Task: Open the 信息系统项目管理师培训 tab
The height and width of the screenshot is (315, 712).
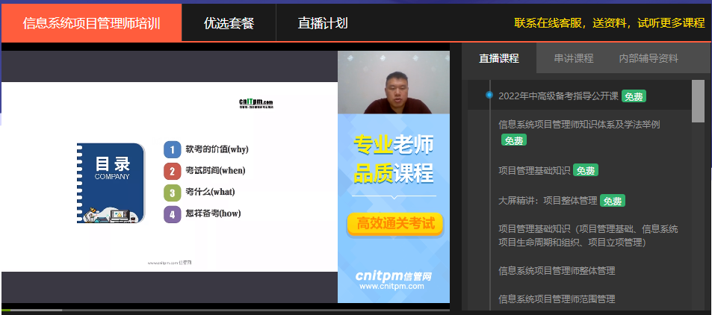Action: [91, 23]
